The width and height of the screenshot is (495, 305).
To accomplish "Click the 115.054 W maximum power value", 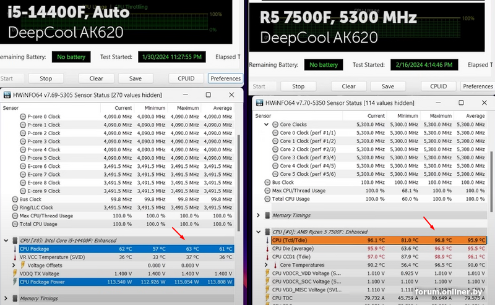I will click(186, 282).
